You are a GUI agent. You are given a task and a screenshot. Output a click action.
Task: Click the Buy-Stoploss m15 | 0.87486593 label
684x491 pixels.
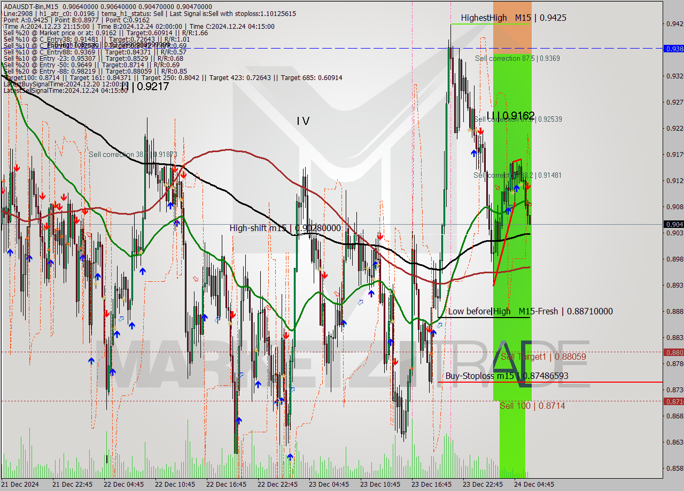(507, 376)
